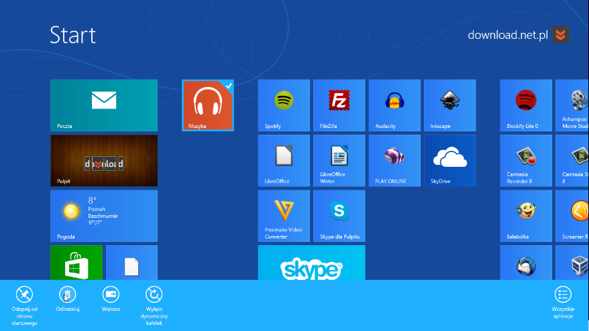Click Odepnij od ekranu startowego button
Screen dimensions: 589x331
24,306
